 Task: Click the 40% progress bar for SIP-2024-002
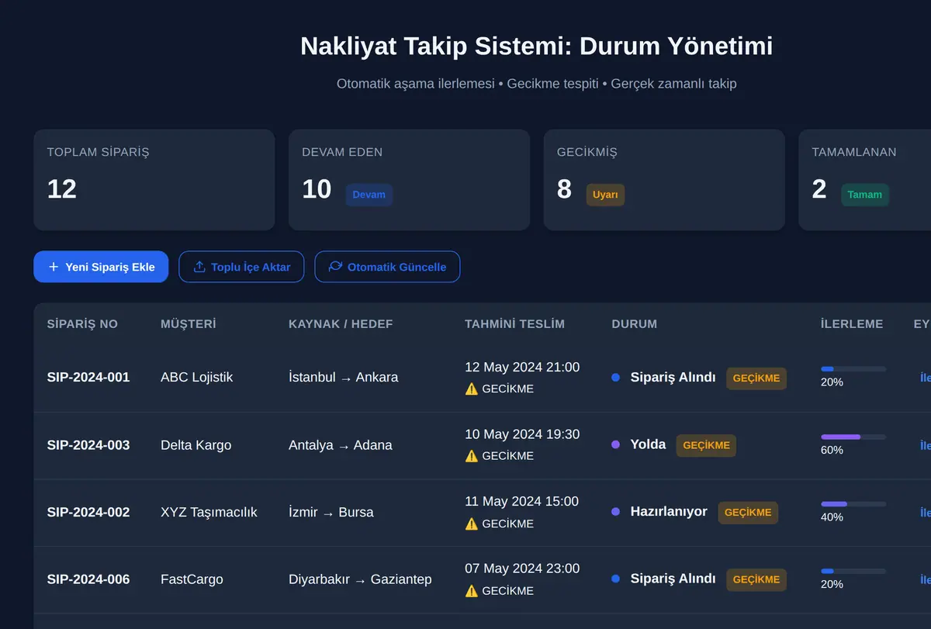coord(853,504)
